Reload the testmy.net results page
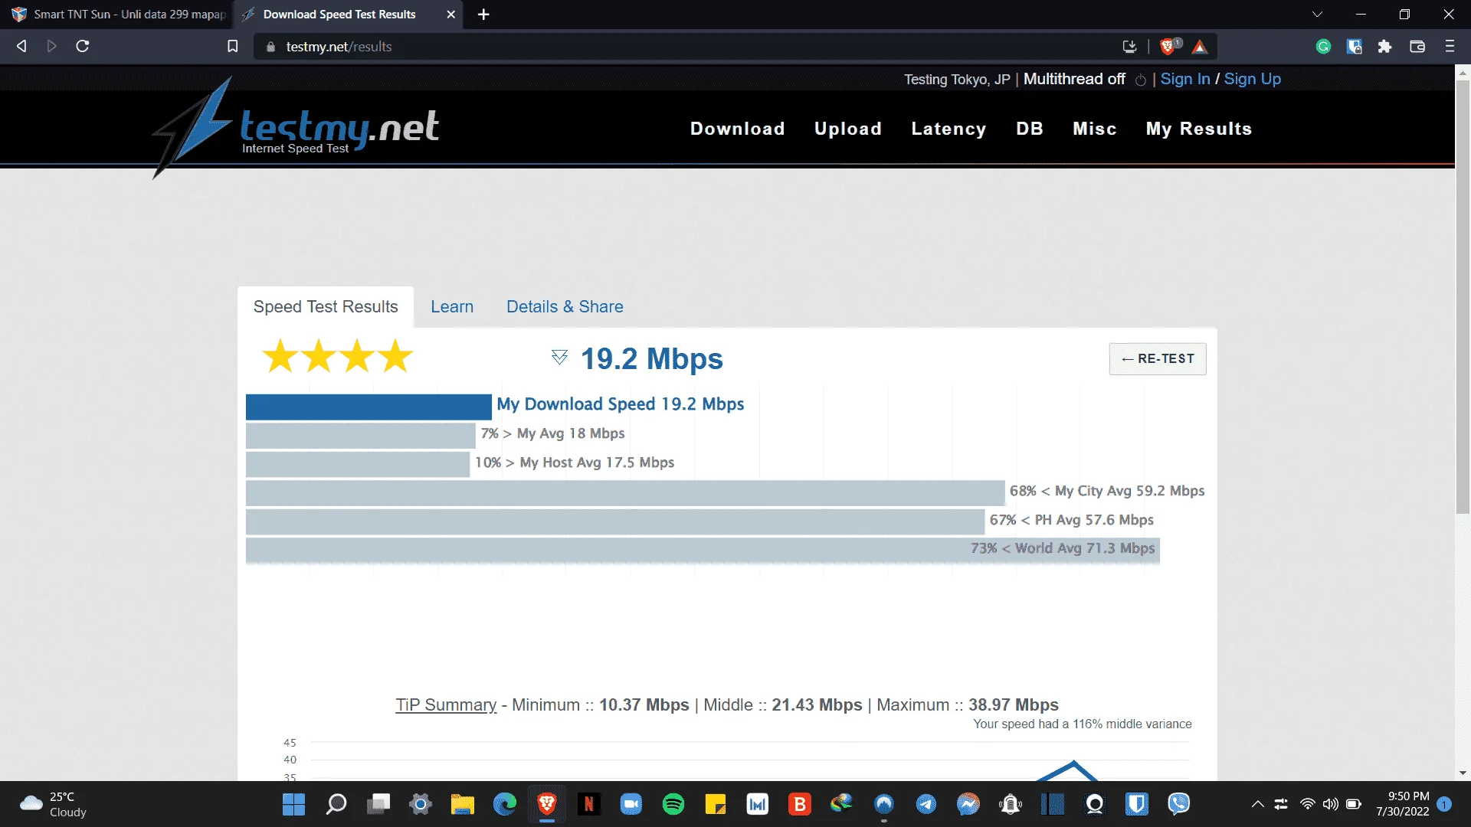Viewport: 1471px width, 827px height. 83,46
